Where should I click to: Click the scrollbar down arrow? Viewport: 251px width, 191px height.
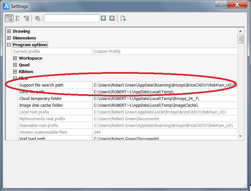(240, 136)
